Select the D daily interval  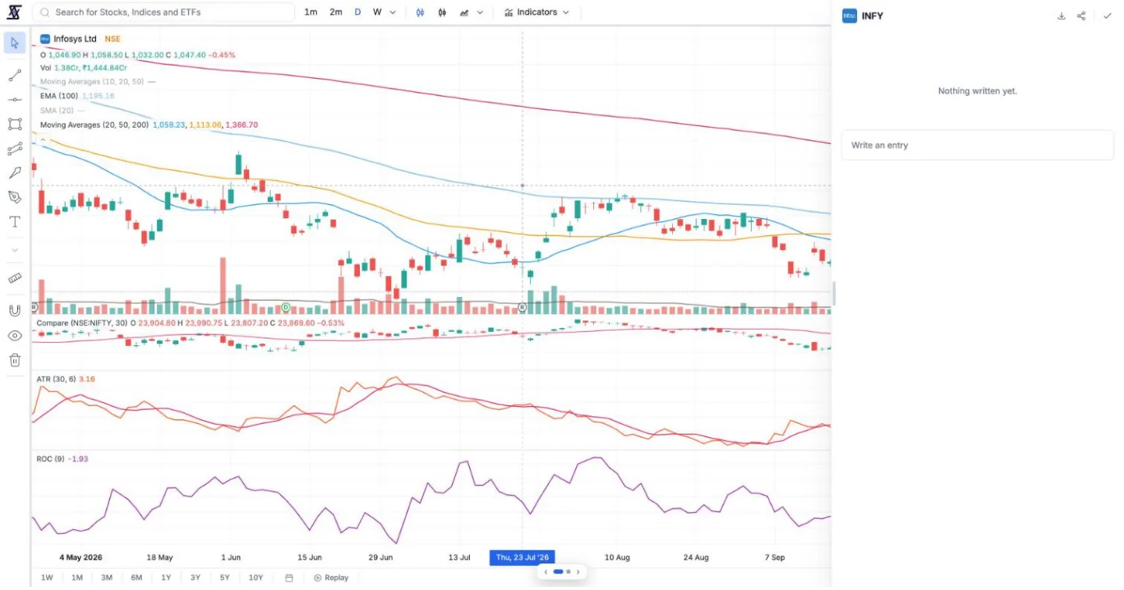pyautogui.click(x=358, y=12)
